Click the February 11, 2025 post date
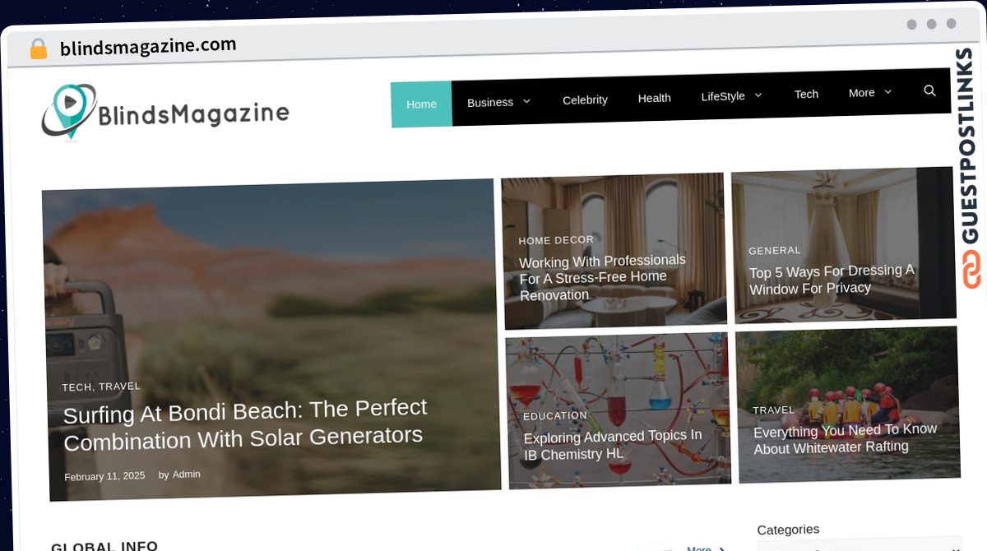This screenshot has width=987, height=551. click(104, 476)
